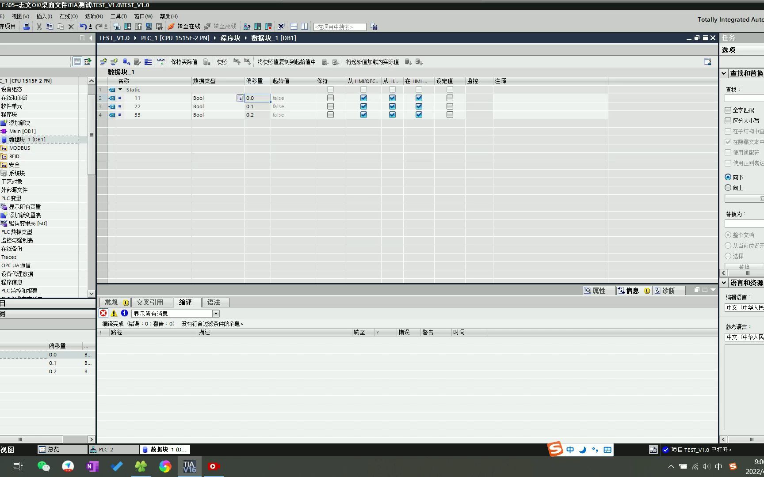Click the 总览 button in the bottom bar

click(62, 450)
